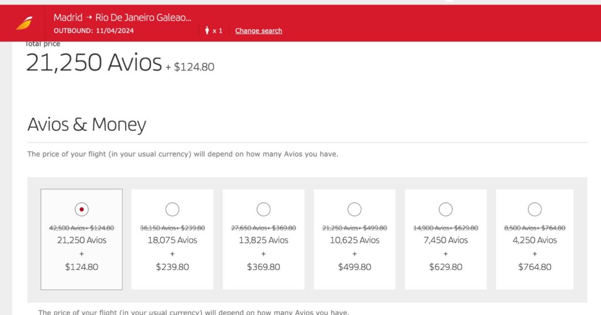Select the 7,450 Avios radio button
The height and width of the screenshot is (315, 601).
pos(445,209)
